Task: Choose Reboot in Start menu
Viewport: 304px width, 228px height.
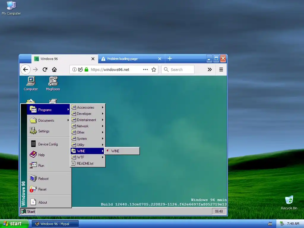Action: point(48,178)
